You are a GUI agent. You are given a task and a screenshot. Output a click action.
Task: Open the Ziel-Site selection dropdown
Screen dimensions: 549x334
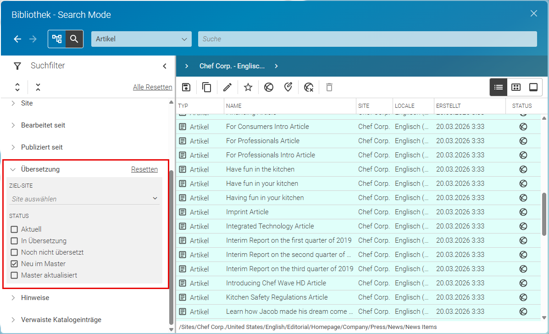(84, 199)
